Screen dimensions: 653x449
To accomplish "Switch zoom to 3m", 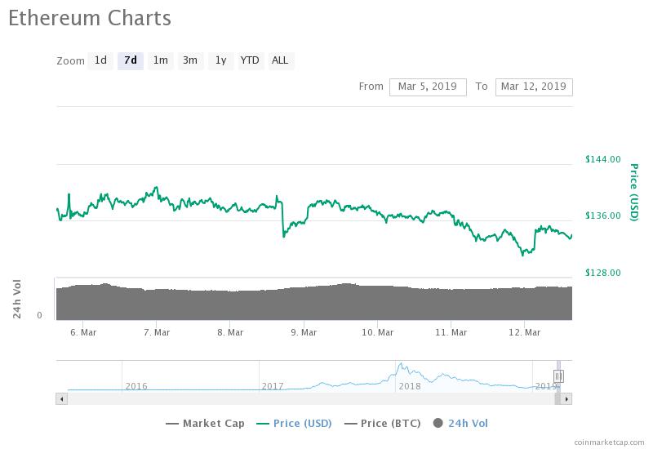I will tap(190, 60).
